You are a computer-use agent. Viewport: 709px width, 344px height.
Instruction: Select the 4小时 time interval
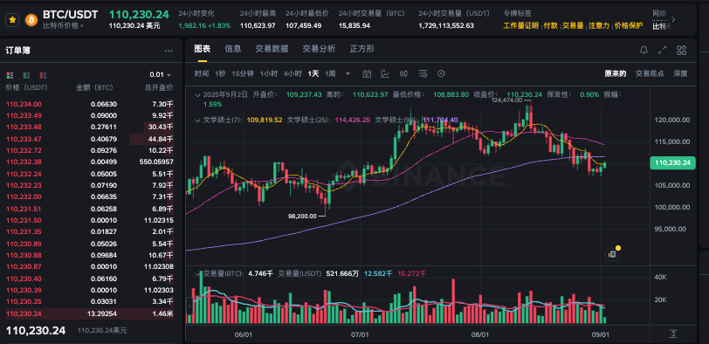tap(293, 73)
